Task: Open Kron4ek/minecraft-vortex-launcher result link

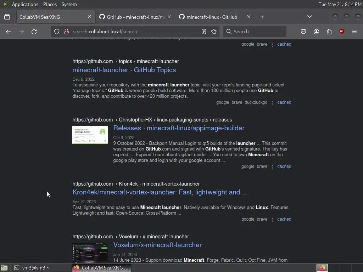Action: coord(160,192)
